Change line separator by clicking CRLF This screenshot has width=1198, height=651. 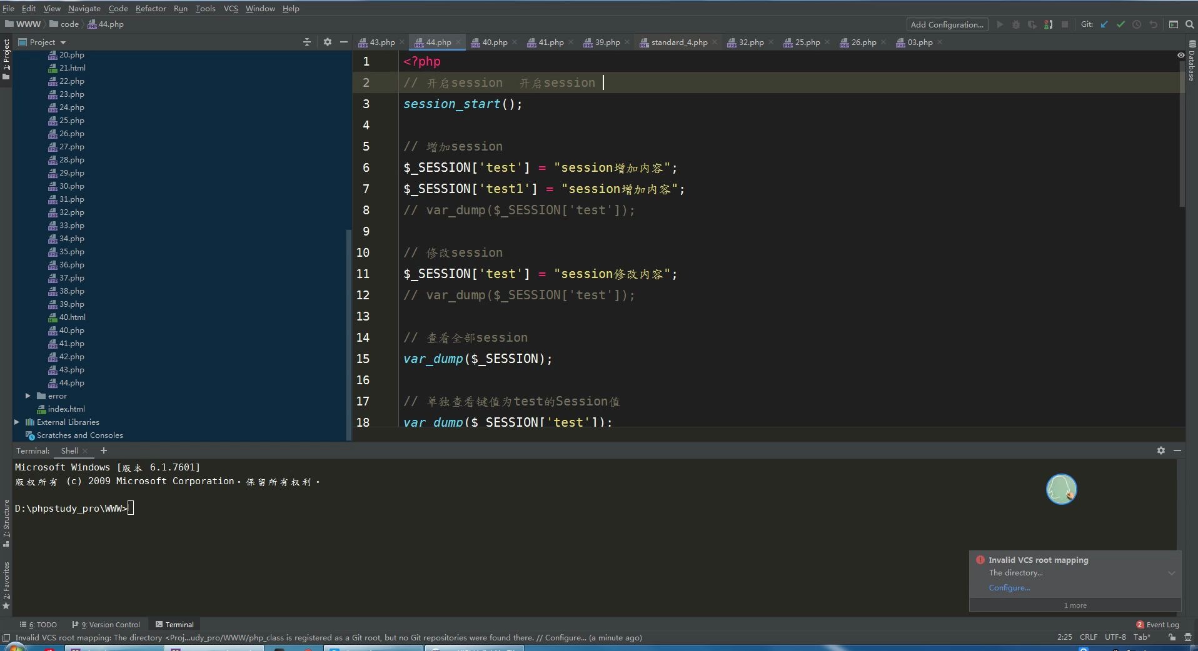[1089, 637]
